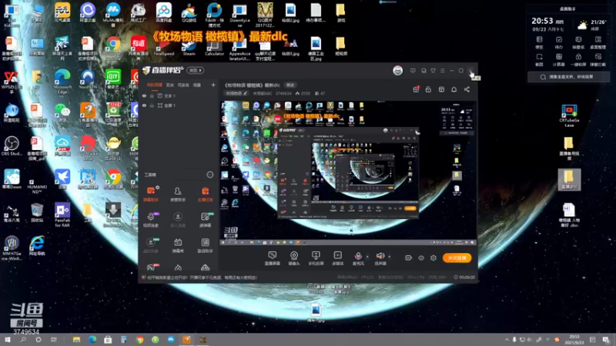Open the notification bell above preview

pos(454,89)
